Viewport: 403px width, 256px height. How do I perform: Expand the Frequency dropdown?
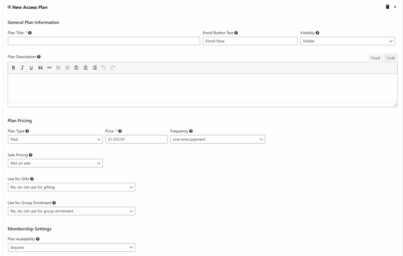[218, 139]
